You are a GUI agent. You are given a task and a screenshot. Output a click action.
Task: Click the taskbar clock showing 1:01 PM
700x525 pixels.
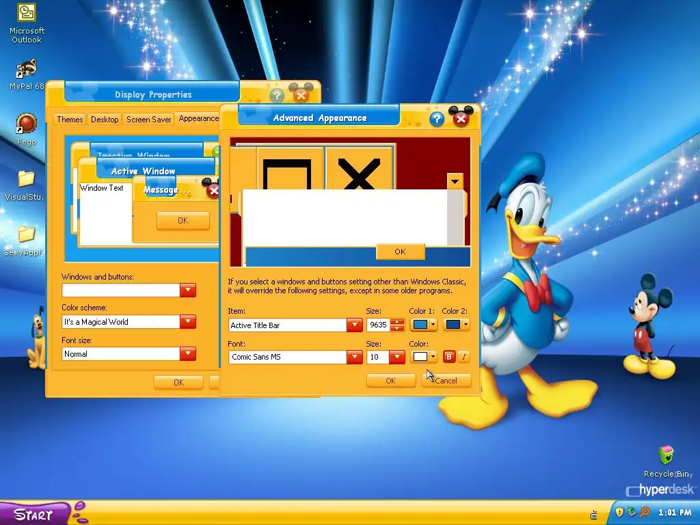(x=675, y=513)
